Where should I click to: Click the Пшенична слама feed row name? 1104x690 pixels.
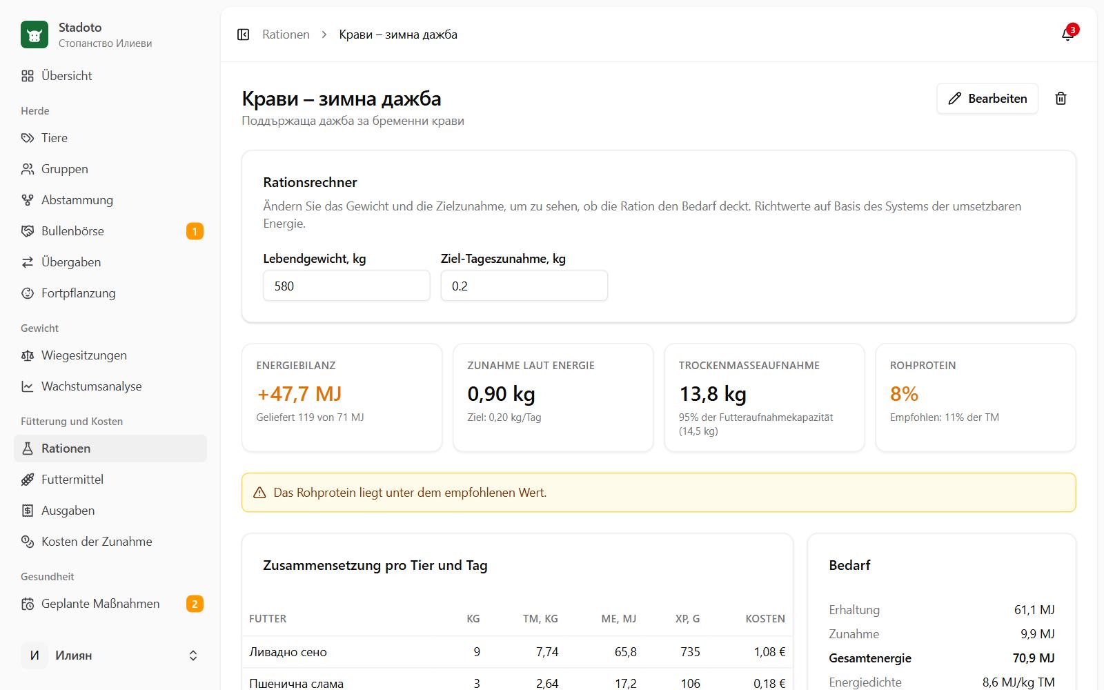296,684
